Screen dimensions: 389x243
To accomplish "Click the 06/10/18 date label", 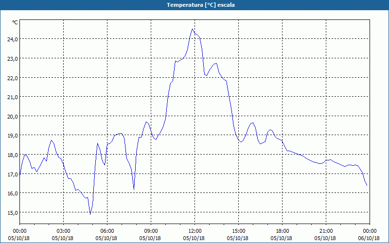I will point(369,238).
